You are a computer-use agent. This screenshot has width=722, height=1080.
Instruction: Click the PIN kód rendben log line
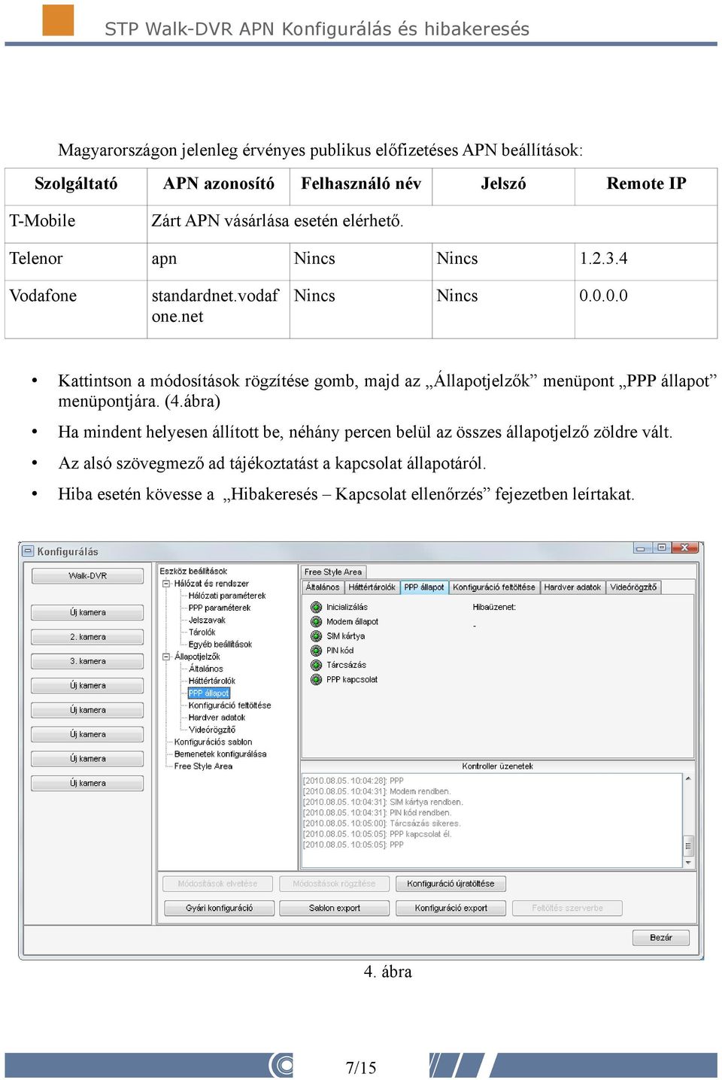(377, 813)
